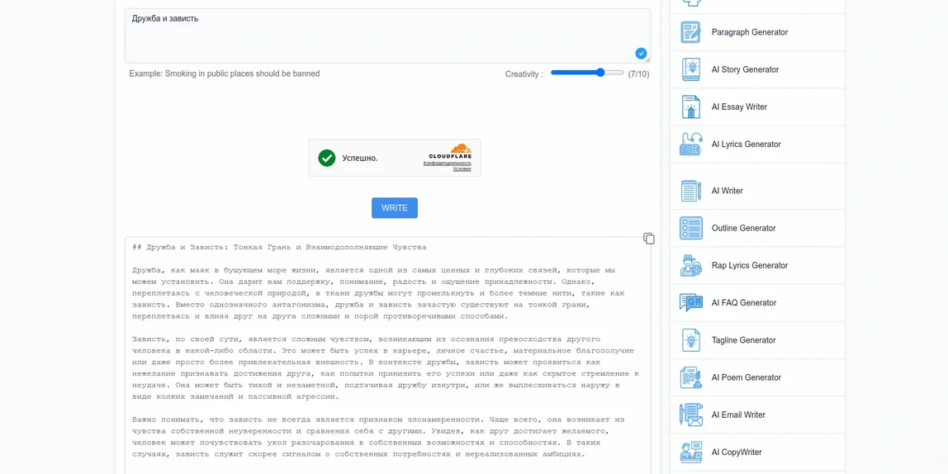Click the "Example: Smoking in public places" hint text

(225, 73)
